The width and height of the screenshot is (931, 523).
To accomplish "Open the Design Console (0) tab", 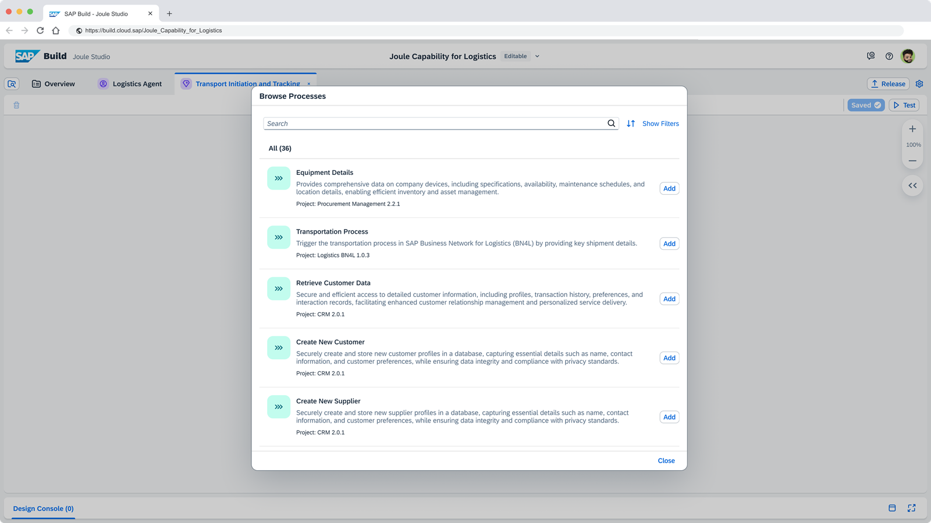I will point(43,508).
